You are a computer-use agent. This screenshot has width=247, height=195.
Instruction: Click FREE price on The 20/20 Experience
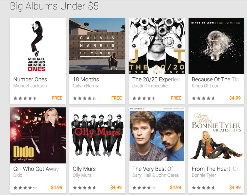coord(176,98)
